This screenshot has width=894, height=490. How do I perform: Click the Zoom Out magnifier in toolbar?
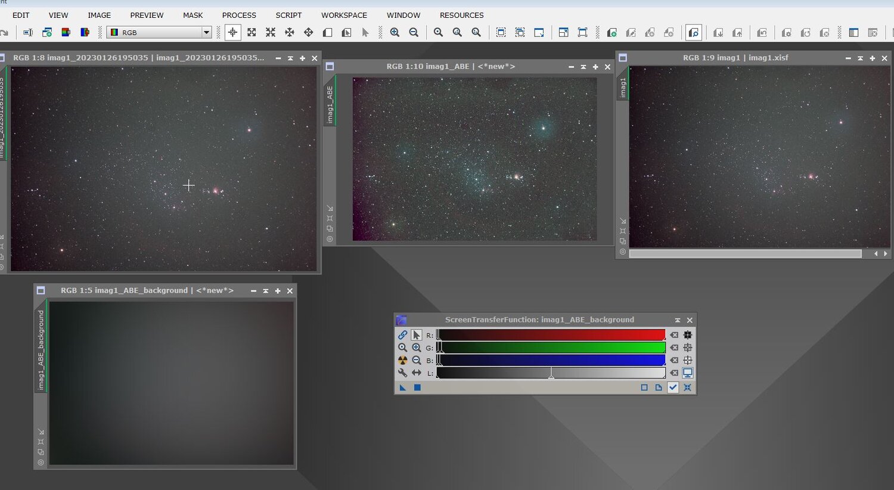(x=414, y=33)
